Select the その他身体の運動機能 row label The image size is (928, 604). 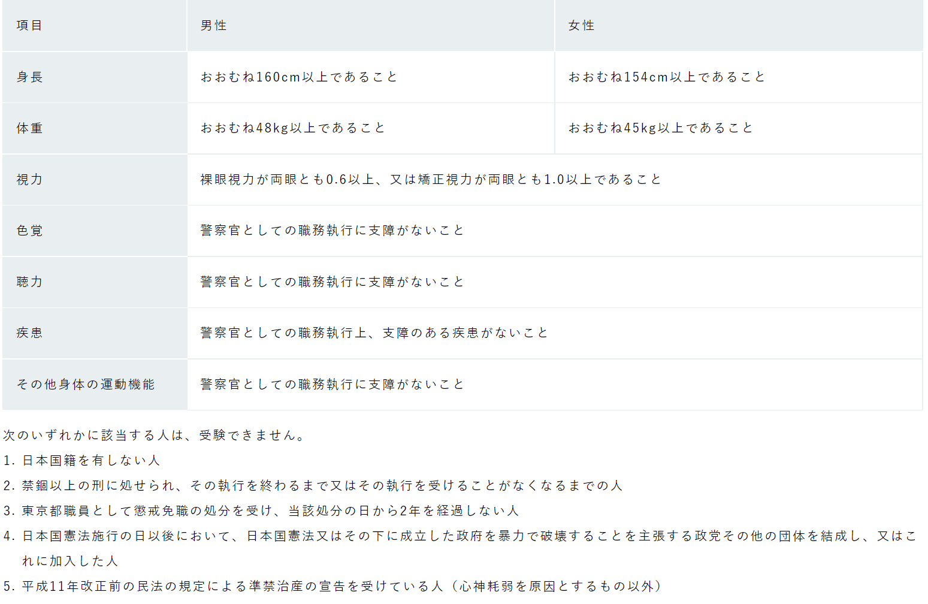point(86,385)
